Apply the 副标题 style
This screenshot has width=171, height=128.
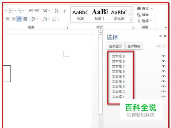tap(119, 15)
